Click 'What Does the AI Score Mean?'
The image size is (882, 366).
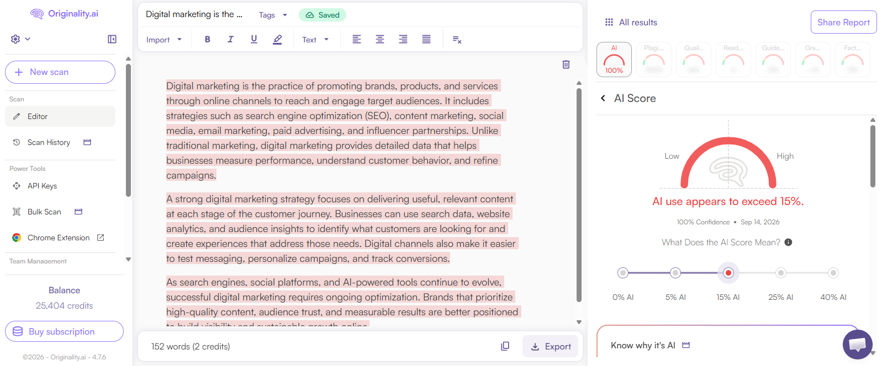pyautogui.click(x=721, y=242)
